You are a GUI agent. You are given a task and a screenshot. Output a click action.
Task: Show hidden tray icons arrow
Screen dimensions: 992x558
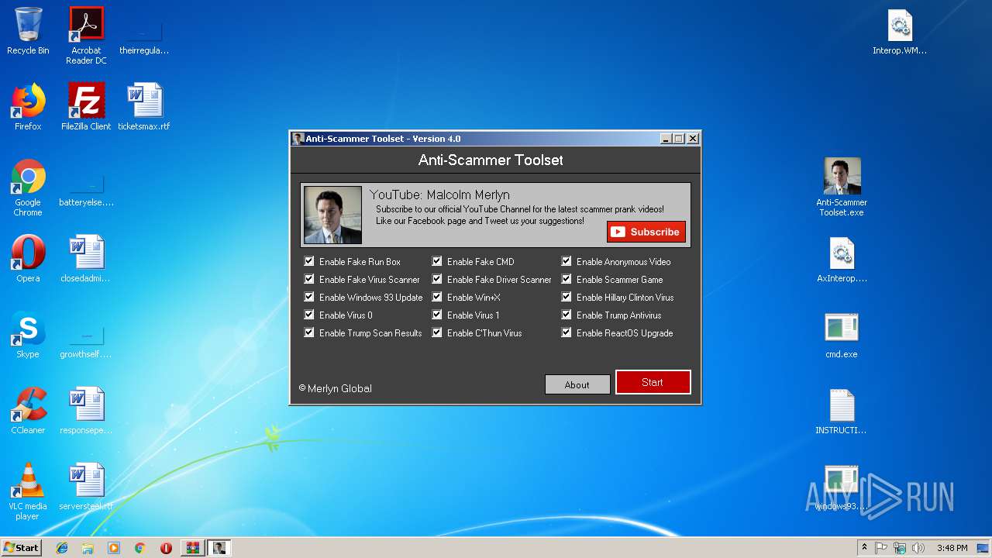click(864, 548)
